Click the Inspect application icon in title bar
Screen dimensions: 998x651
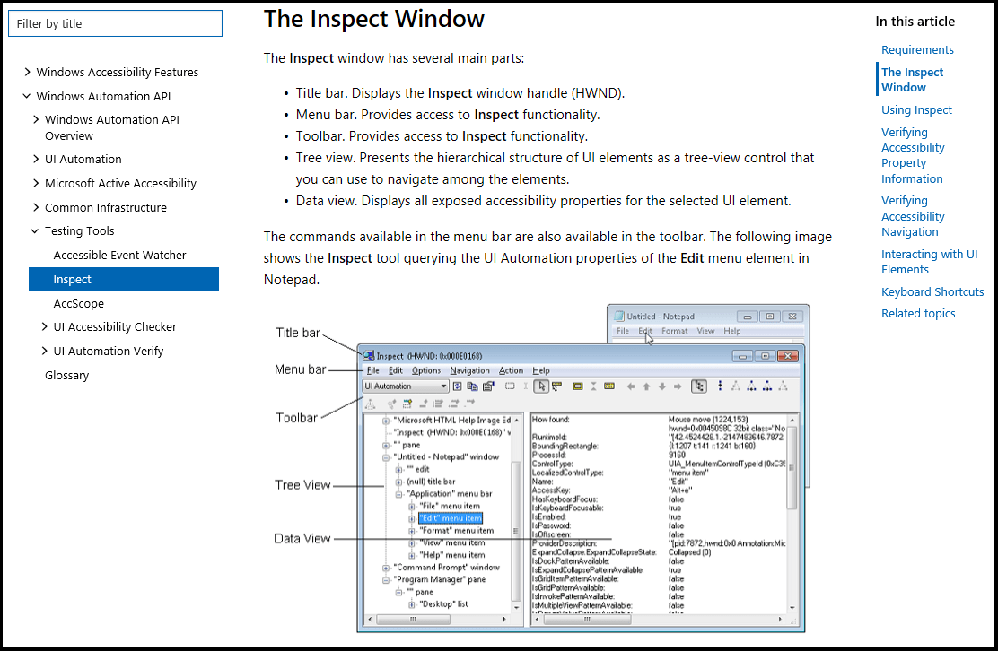coord(369,356)
